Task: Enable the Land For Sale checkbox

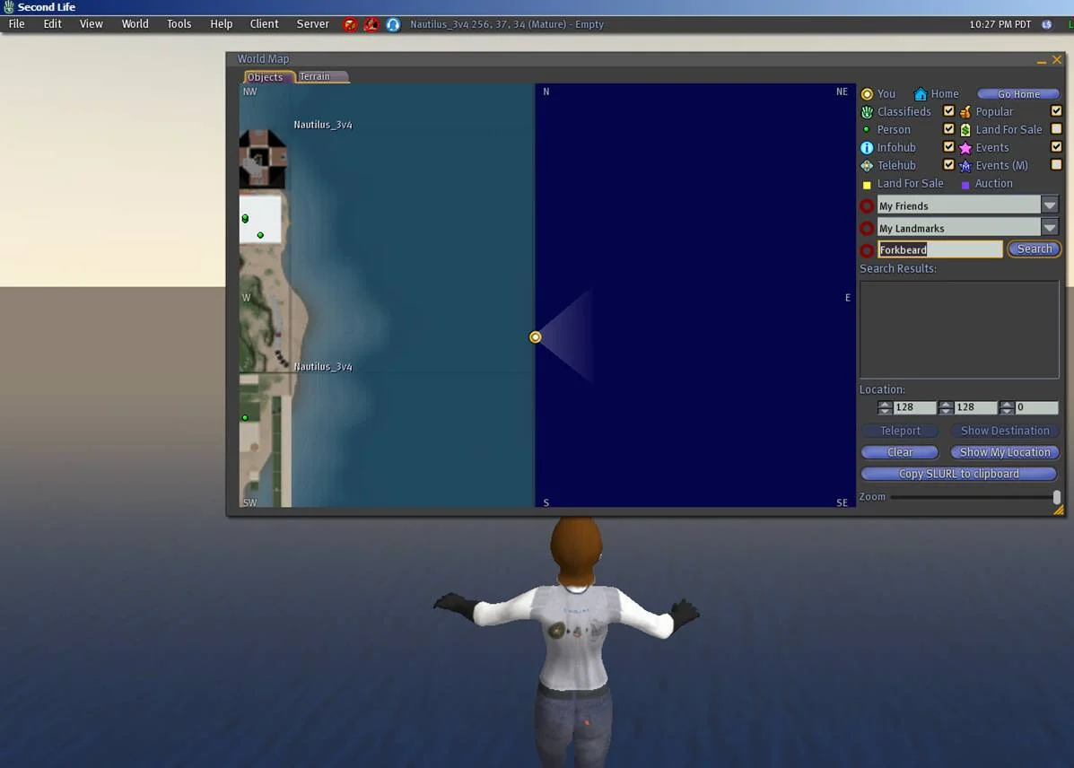Action: point(1056,129)
